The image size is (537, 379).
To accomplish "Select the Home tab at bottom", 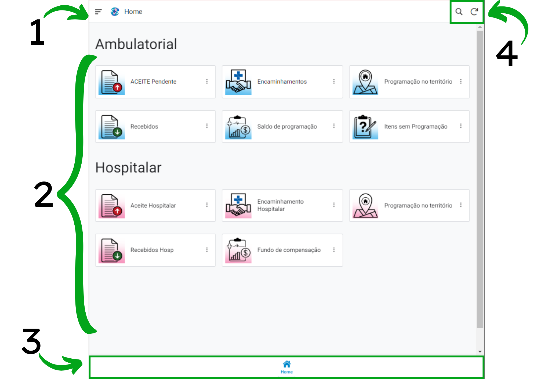I will point(286,367).
